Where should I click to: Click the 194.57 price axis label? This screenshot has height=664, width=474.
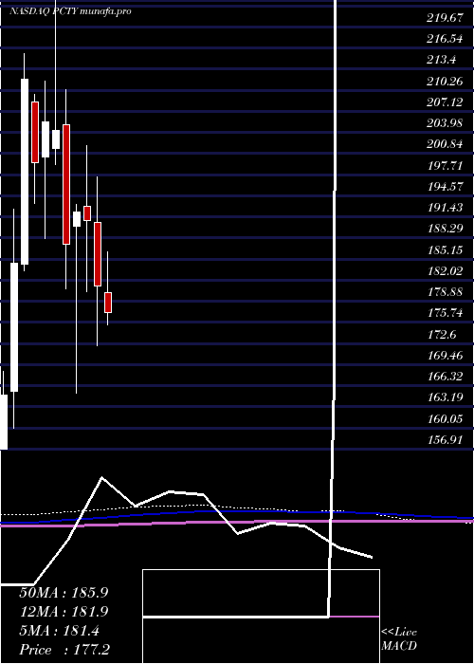point(445,186)
